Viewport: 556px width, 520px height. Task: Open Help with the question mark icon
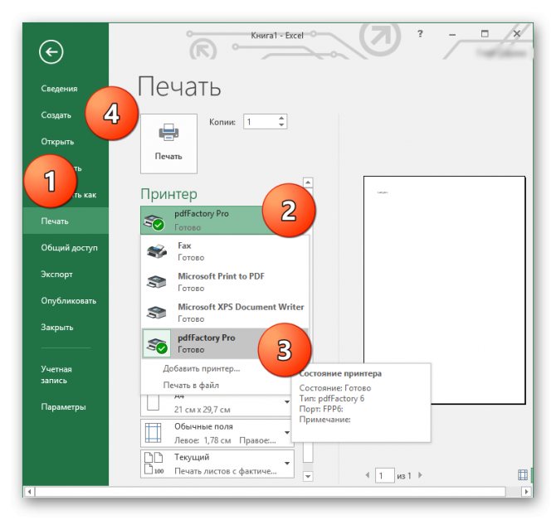420,34
